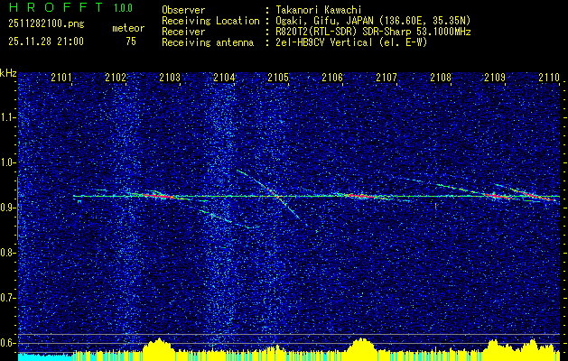Click the 2103 time marker
Screen dimensions: 568x361
tap(170, 78)
